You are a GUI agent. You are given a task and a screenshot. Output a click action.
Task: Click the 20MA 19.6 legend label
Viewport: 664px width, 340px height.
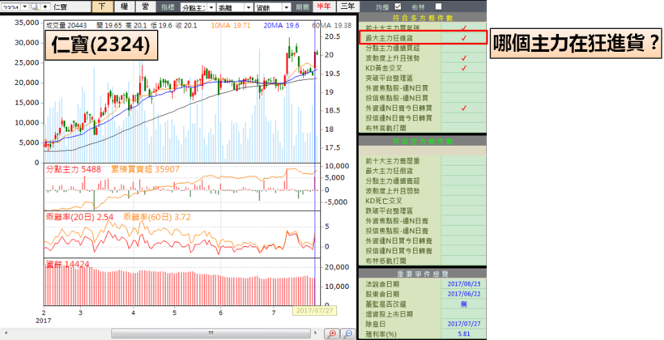click(x=281, y=25)
